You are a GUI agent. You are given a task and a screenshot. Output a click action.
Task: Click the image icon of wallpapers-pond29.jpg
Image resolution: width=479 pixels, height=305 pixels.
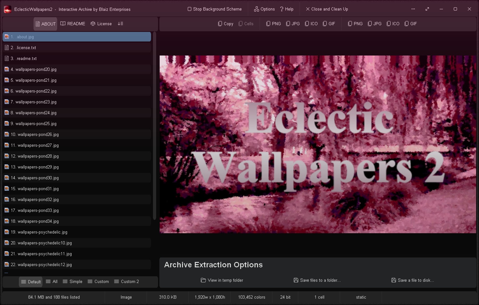click(x=7, y=167)
